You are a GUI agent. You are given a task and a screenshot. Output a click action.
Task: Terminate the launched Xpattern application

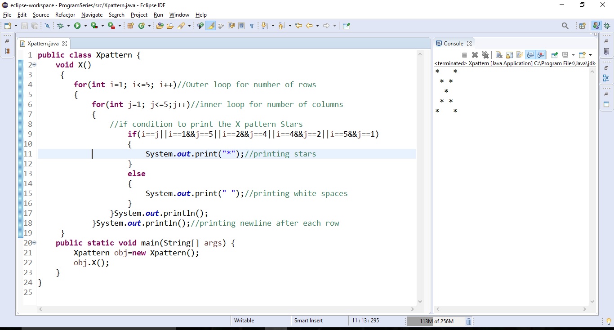464,55
